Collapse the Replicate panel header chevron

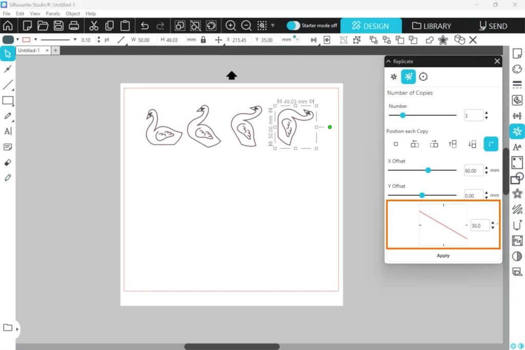(389, 61)
